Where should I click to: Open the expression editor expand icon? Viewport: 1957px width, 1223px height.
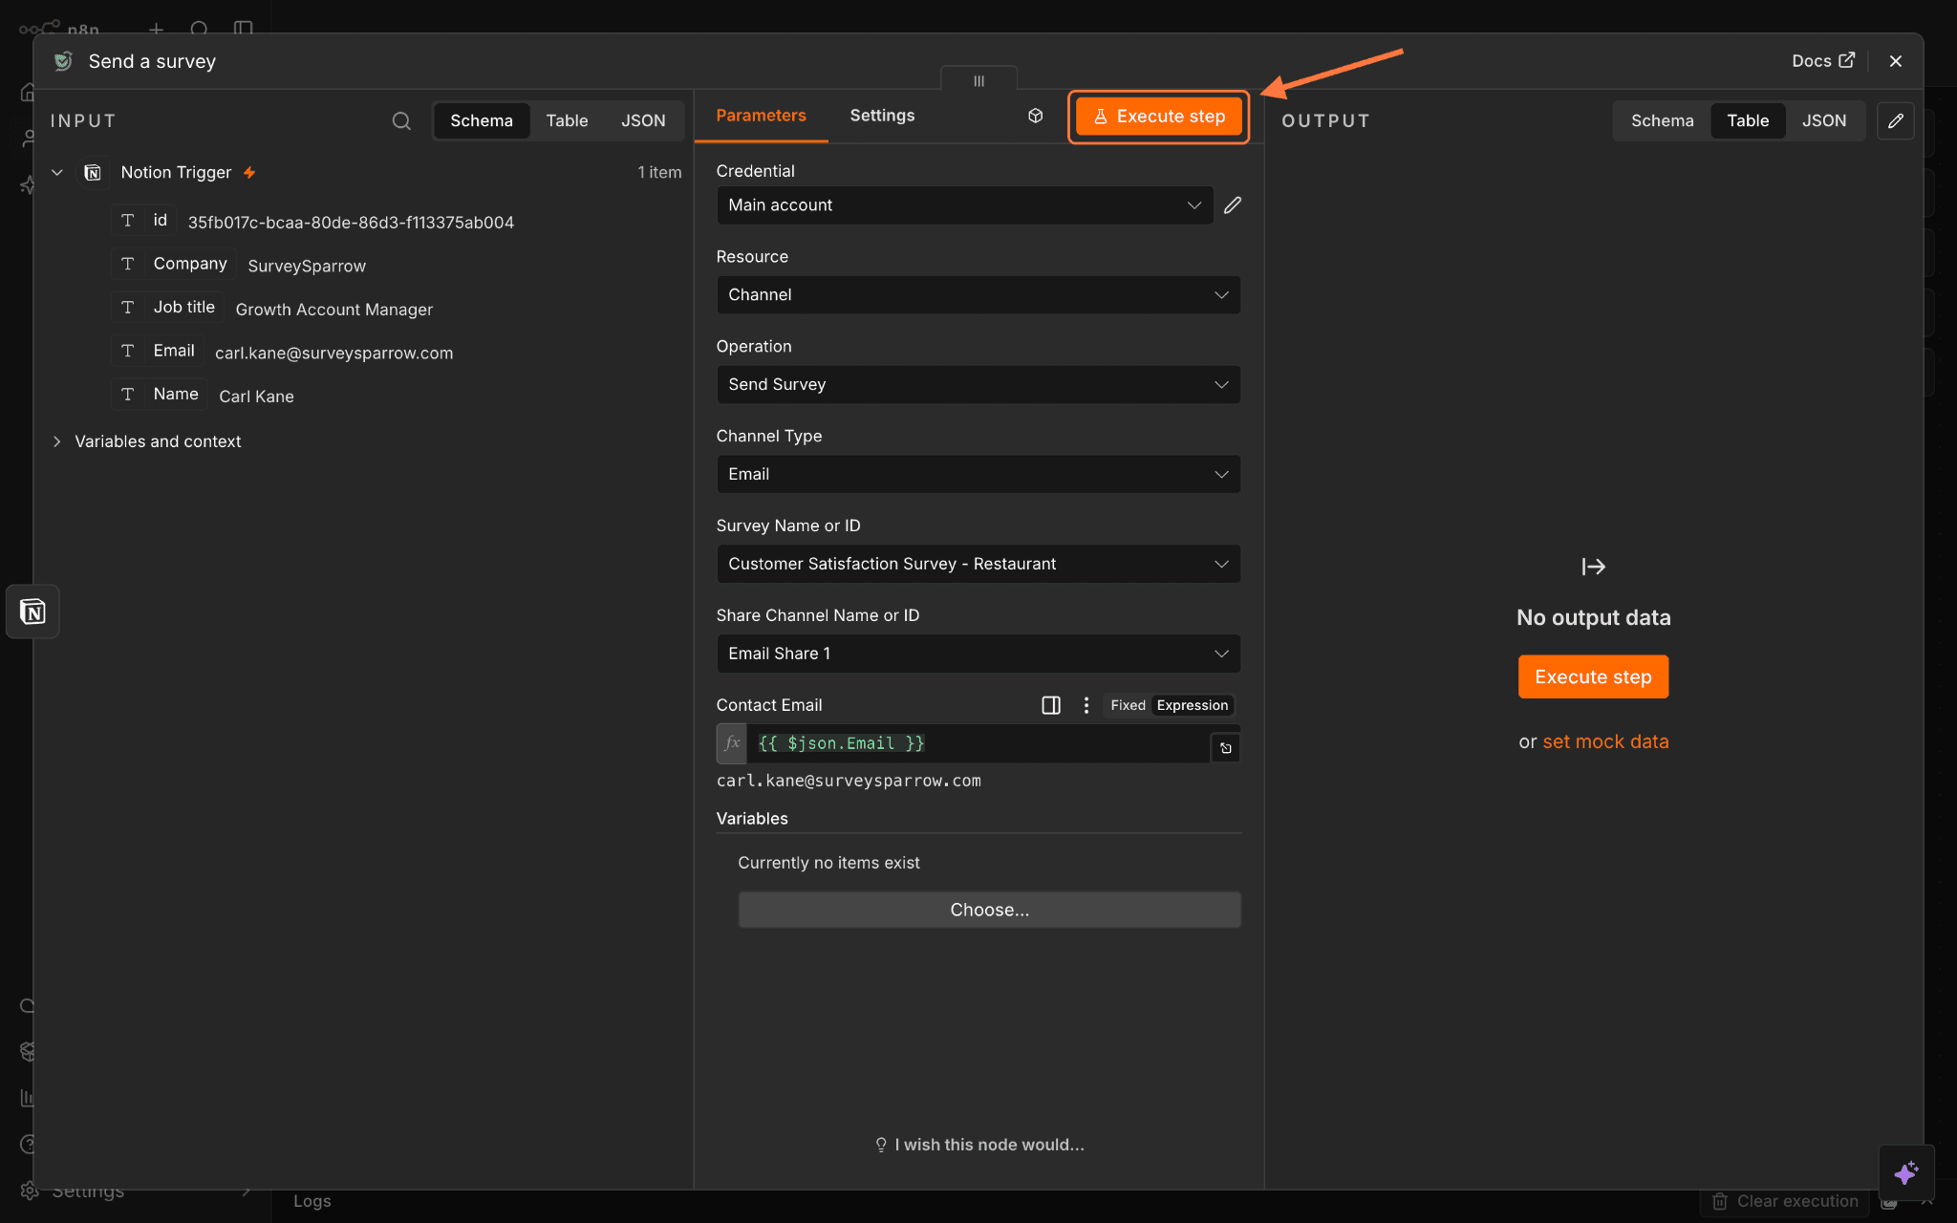tap(1226, 748)
